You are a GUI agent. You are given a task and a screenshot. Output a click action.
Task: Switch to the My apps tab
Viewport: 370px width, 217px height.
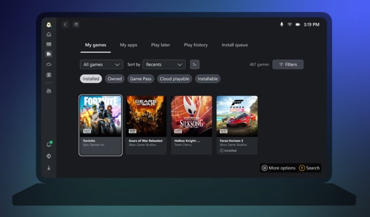pyautogui.click(x=128, y=45)
